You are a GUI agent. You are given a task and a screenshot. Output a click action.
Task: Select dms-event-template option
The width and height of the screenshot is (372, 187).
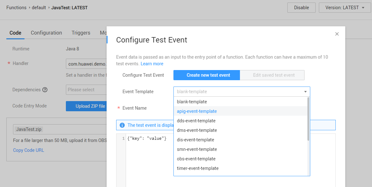[x=197, y=130]
